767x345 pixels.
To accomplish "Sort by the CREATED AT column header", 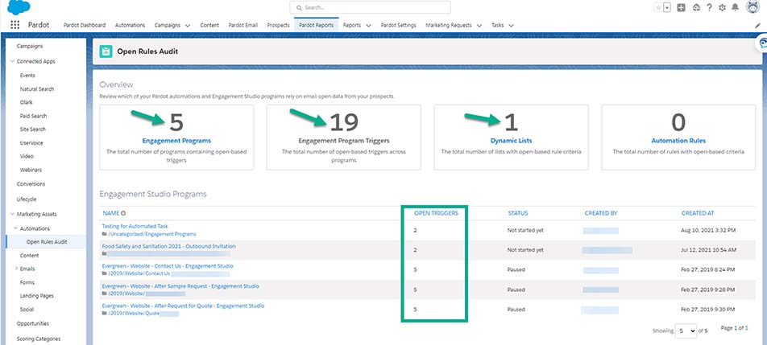I will point(698,213).
